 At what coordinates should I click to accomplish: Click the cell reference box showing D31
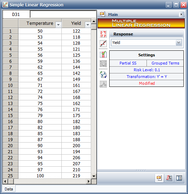coord(16,14)
